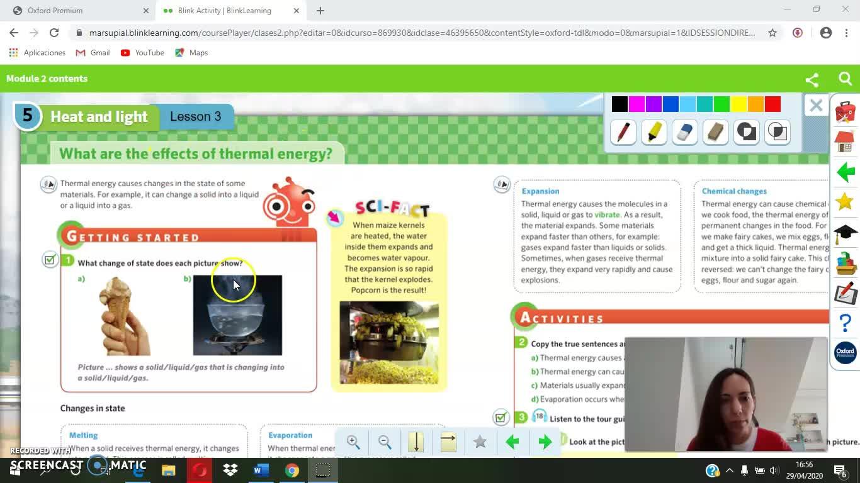Pick the red color swatch

pos(772,104)
